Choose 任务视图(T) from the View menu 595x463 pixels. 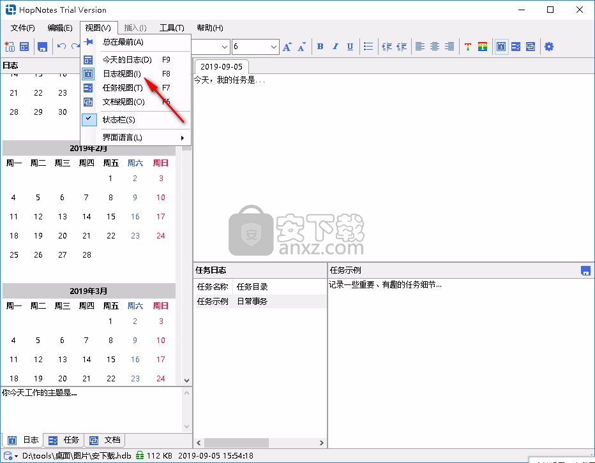[136, 88]
